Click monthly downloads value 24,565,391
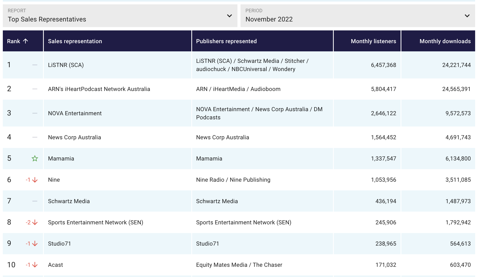 [x=456, y=89]
